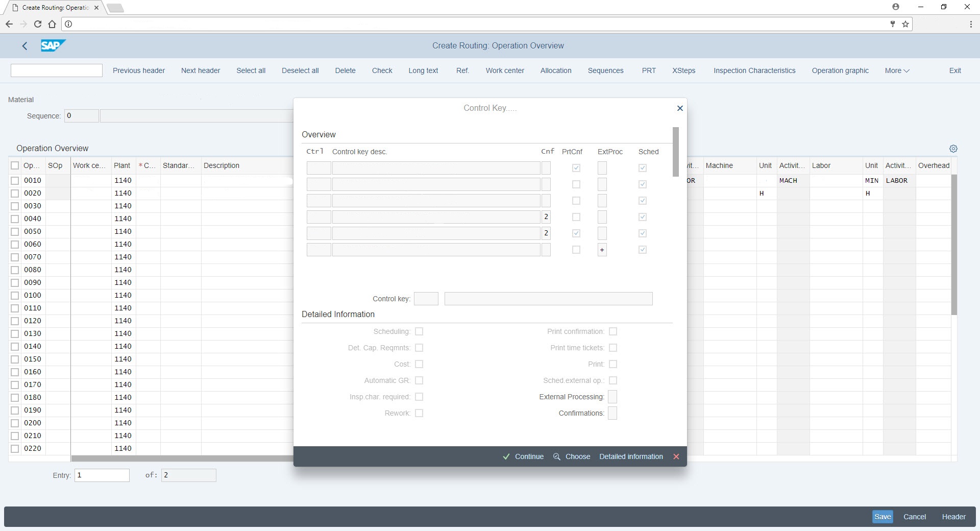Viewport: 980px width, 531px height.
Task: Click the dialog vertical scrollbar thumb
Action: click(x=676, y=152)
